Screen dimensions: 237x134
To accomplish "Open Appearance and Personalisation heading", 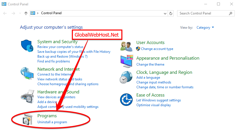I will [x=168, y=58].
